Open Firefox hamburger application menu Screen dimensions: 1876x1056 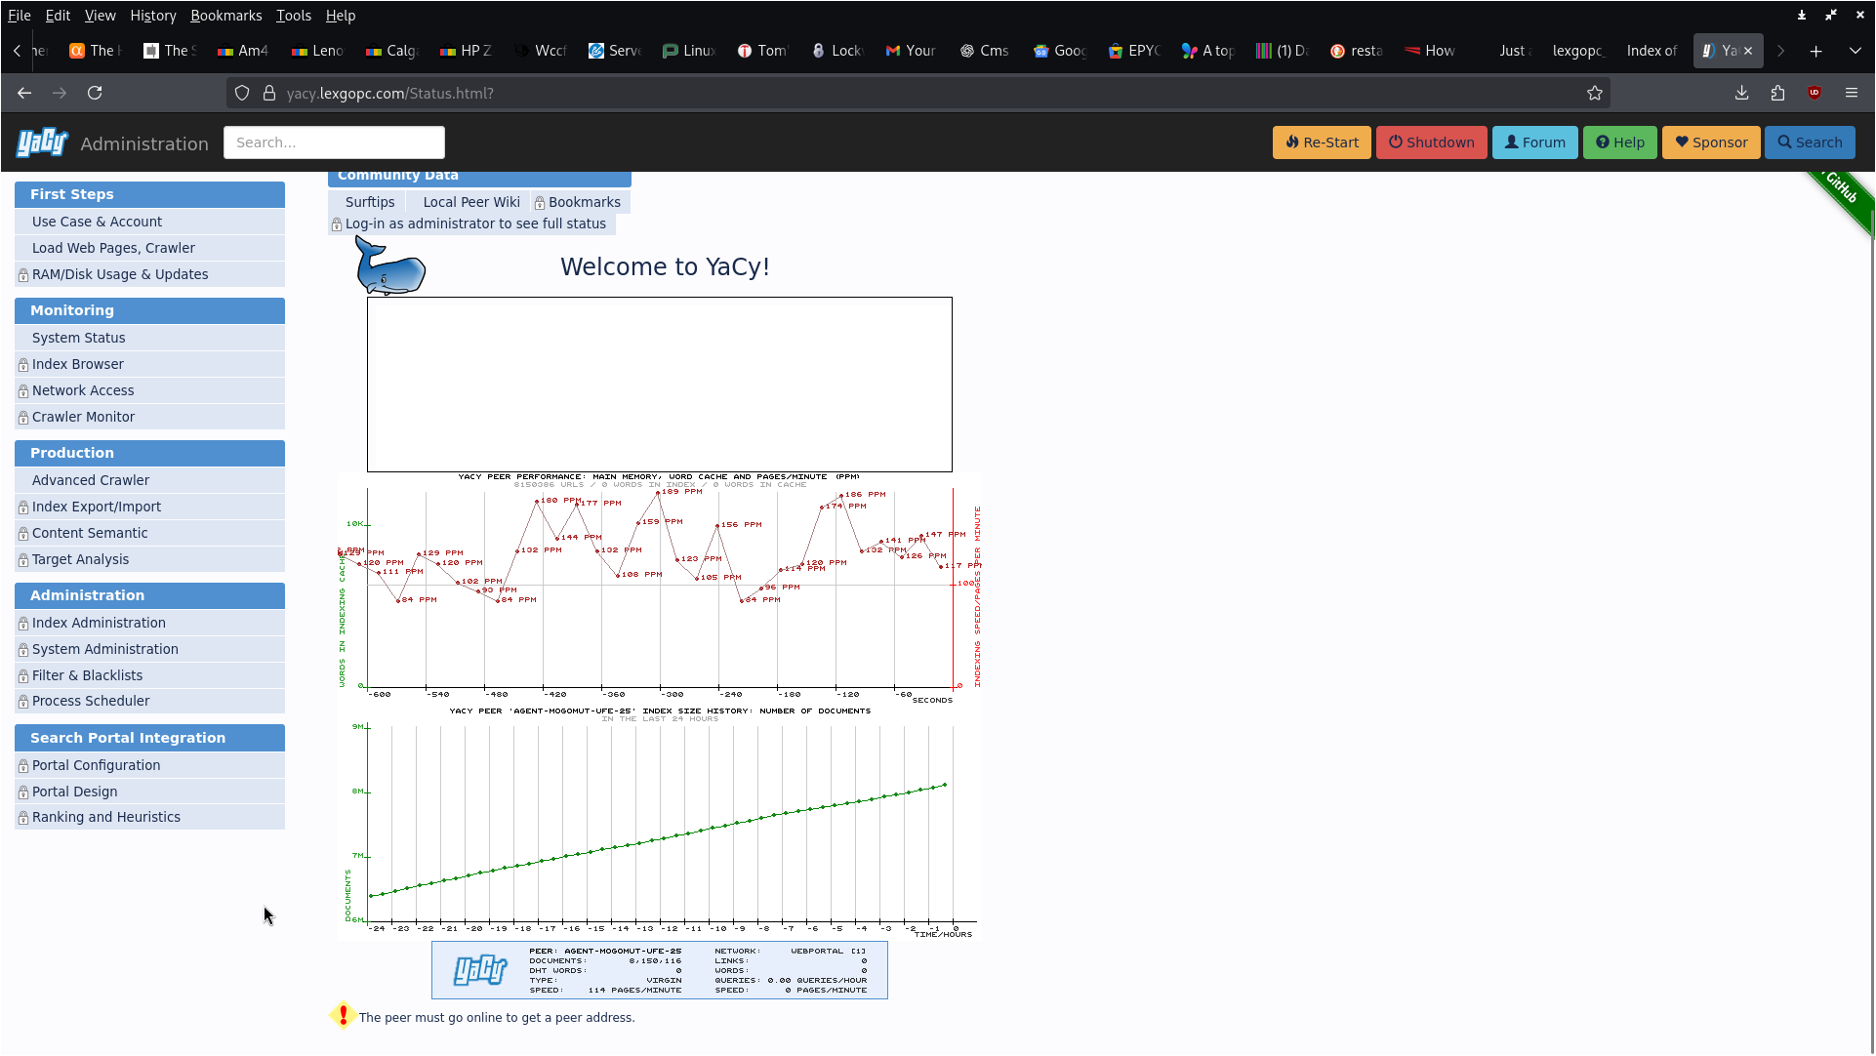(1852, 93)
